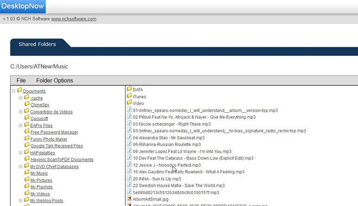Expand the HAPdatafiles folder node
The image size is (358, 206).
(x=21, y=153)
